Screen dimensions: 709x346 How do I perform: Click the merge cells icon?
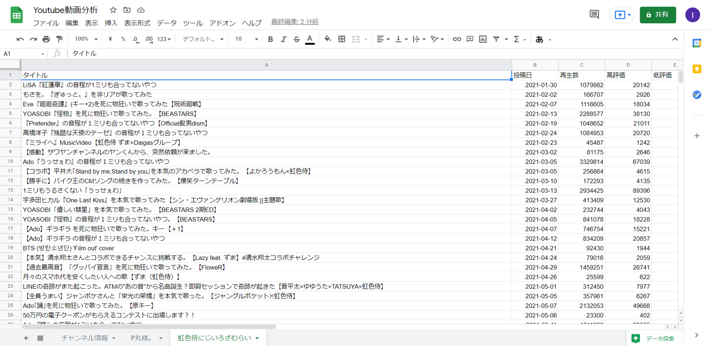(x=356, y=39)
